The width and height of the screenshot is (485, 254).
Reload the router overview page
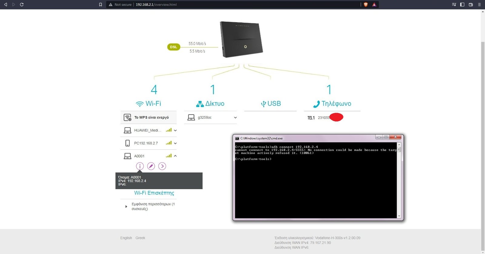[x=22, y=5]
